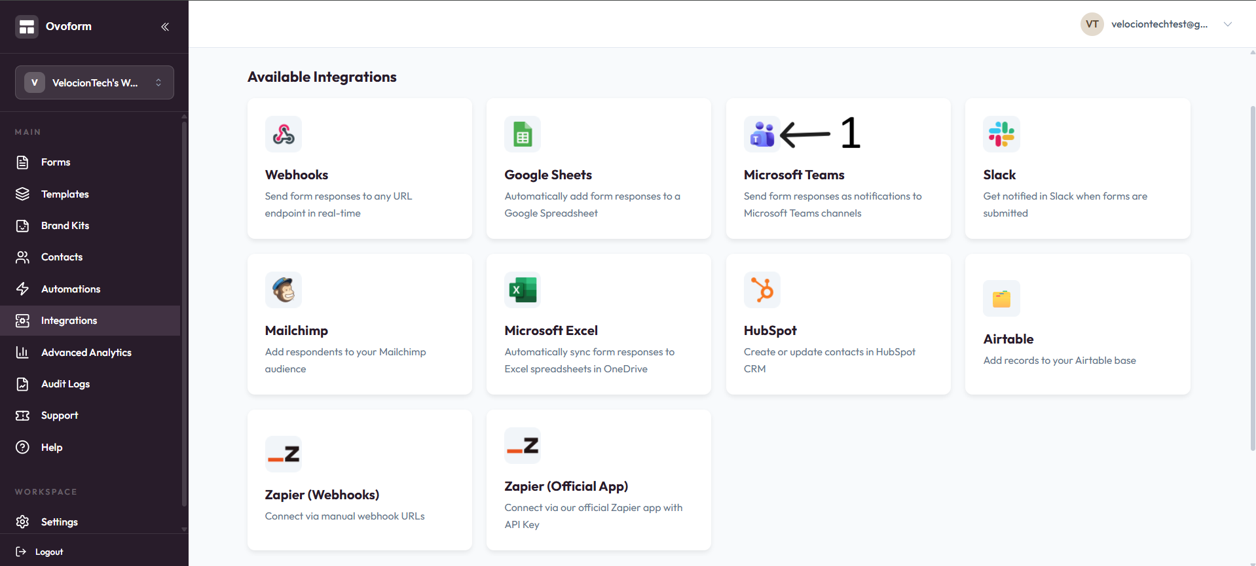Open Support page
Image resolution: width=1256 pixels, height=566 pixels.
pyautogui.click(x=60, y=416)
